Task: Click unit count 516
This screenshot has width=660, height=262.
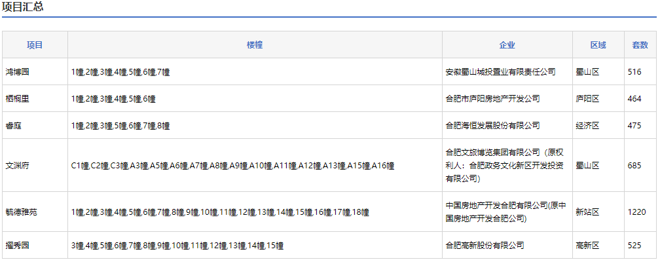Action: (x=634, y=72)
